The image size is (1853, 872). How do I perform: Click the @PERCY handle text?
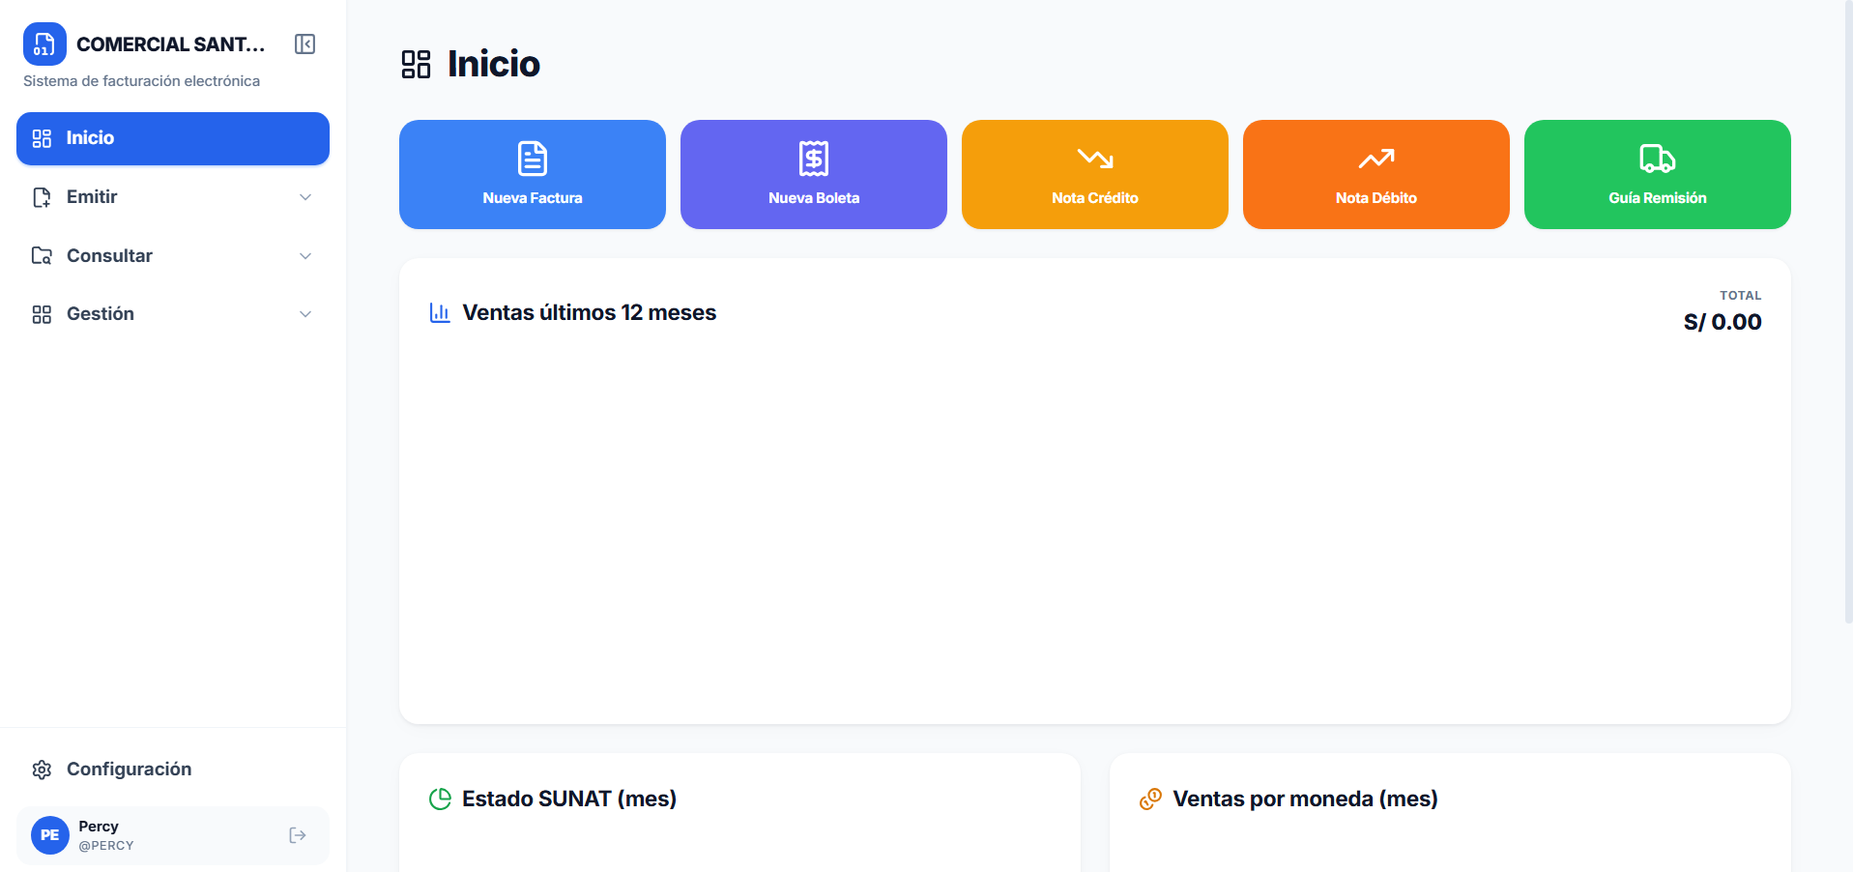106,846
